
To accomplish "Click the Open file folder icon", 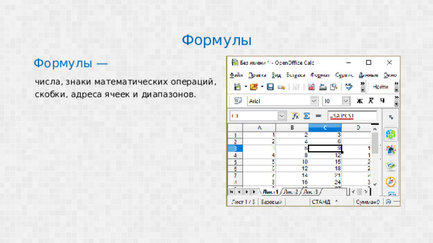I will point(254,87).
